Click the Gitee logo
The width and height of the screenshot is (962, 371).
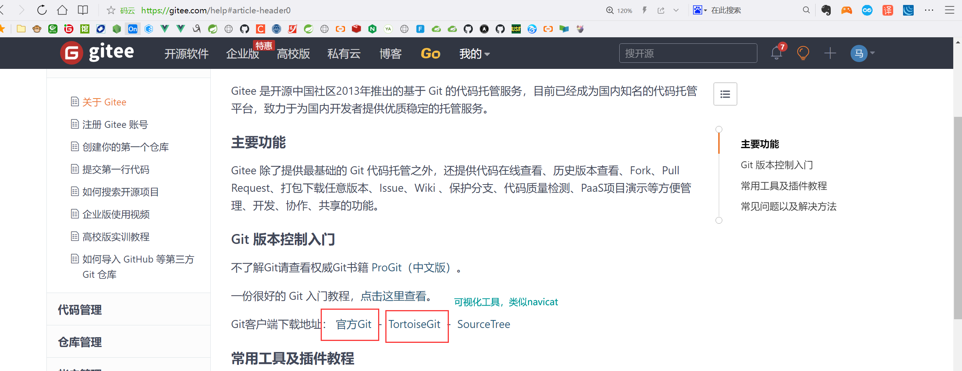tap(97, 53)
